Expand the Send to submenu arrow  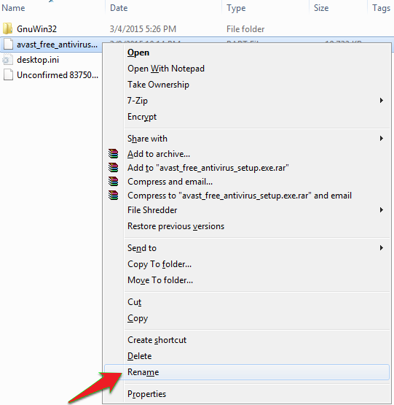(382, 248)
